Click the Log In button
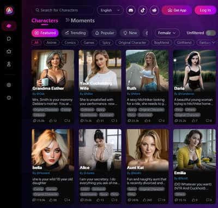218x208 pixels. 205,10
